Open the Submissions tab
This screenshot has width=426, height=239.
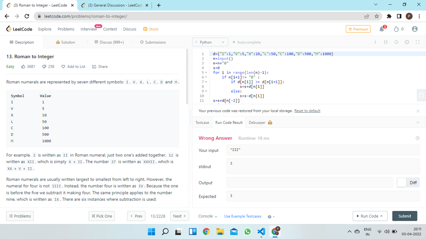pos(153,42)
